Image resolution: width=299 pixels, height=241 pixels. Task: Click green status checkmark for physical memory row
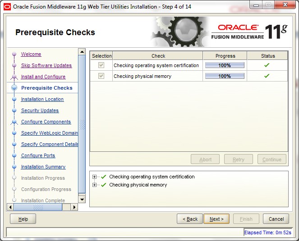pos(267,76)
